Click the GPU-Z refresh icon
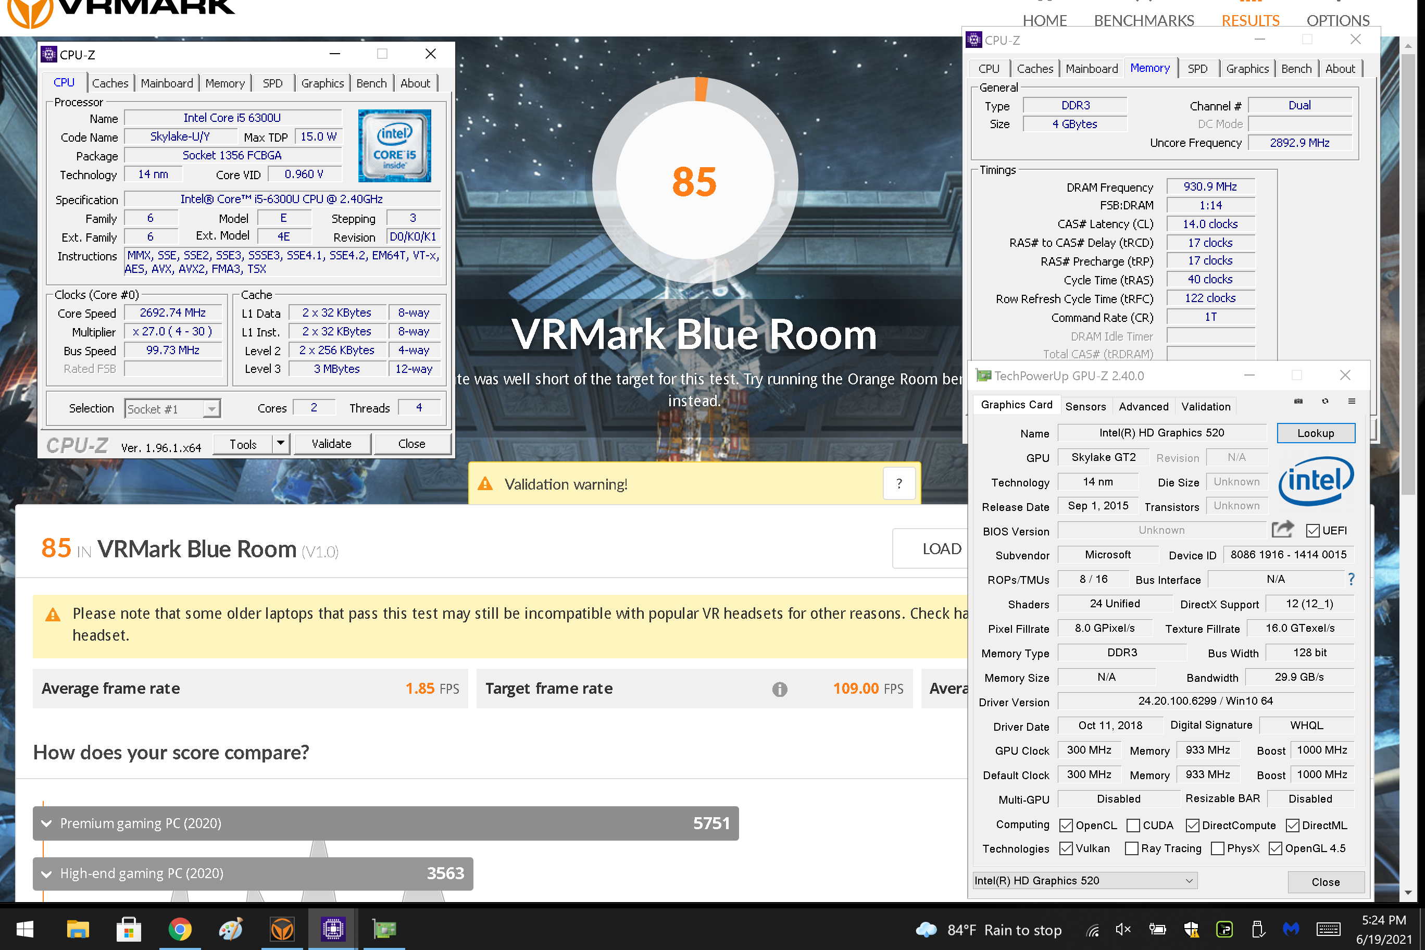Viewport: 1425px width, 950px height. pos(1325,401)
